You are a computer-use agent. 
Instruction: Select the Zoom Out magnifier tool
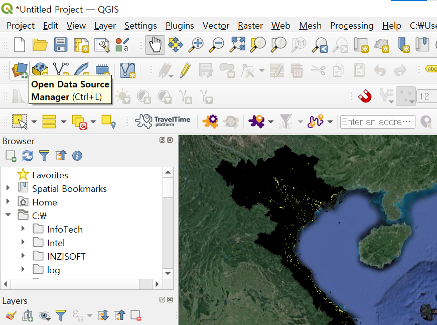click(217, 45)
